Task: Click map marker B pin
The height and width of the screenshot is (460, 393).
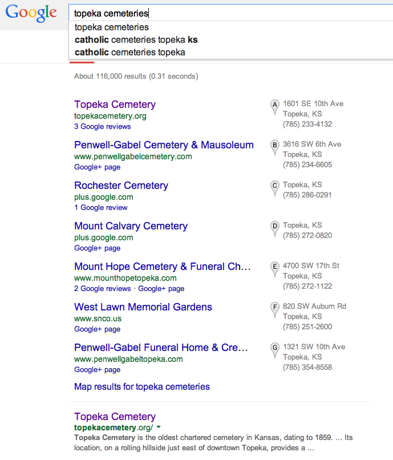Action: coord(275,146)
